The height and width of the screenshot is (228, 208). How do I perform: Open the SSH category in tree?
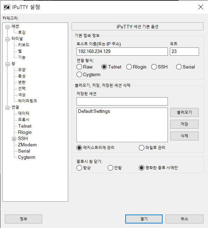point(23,139)
